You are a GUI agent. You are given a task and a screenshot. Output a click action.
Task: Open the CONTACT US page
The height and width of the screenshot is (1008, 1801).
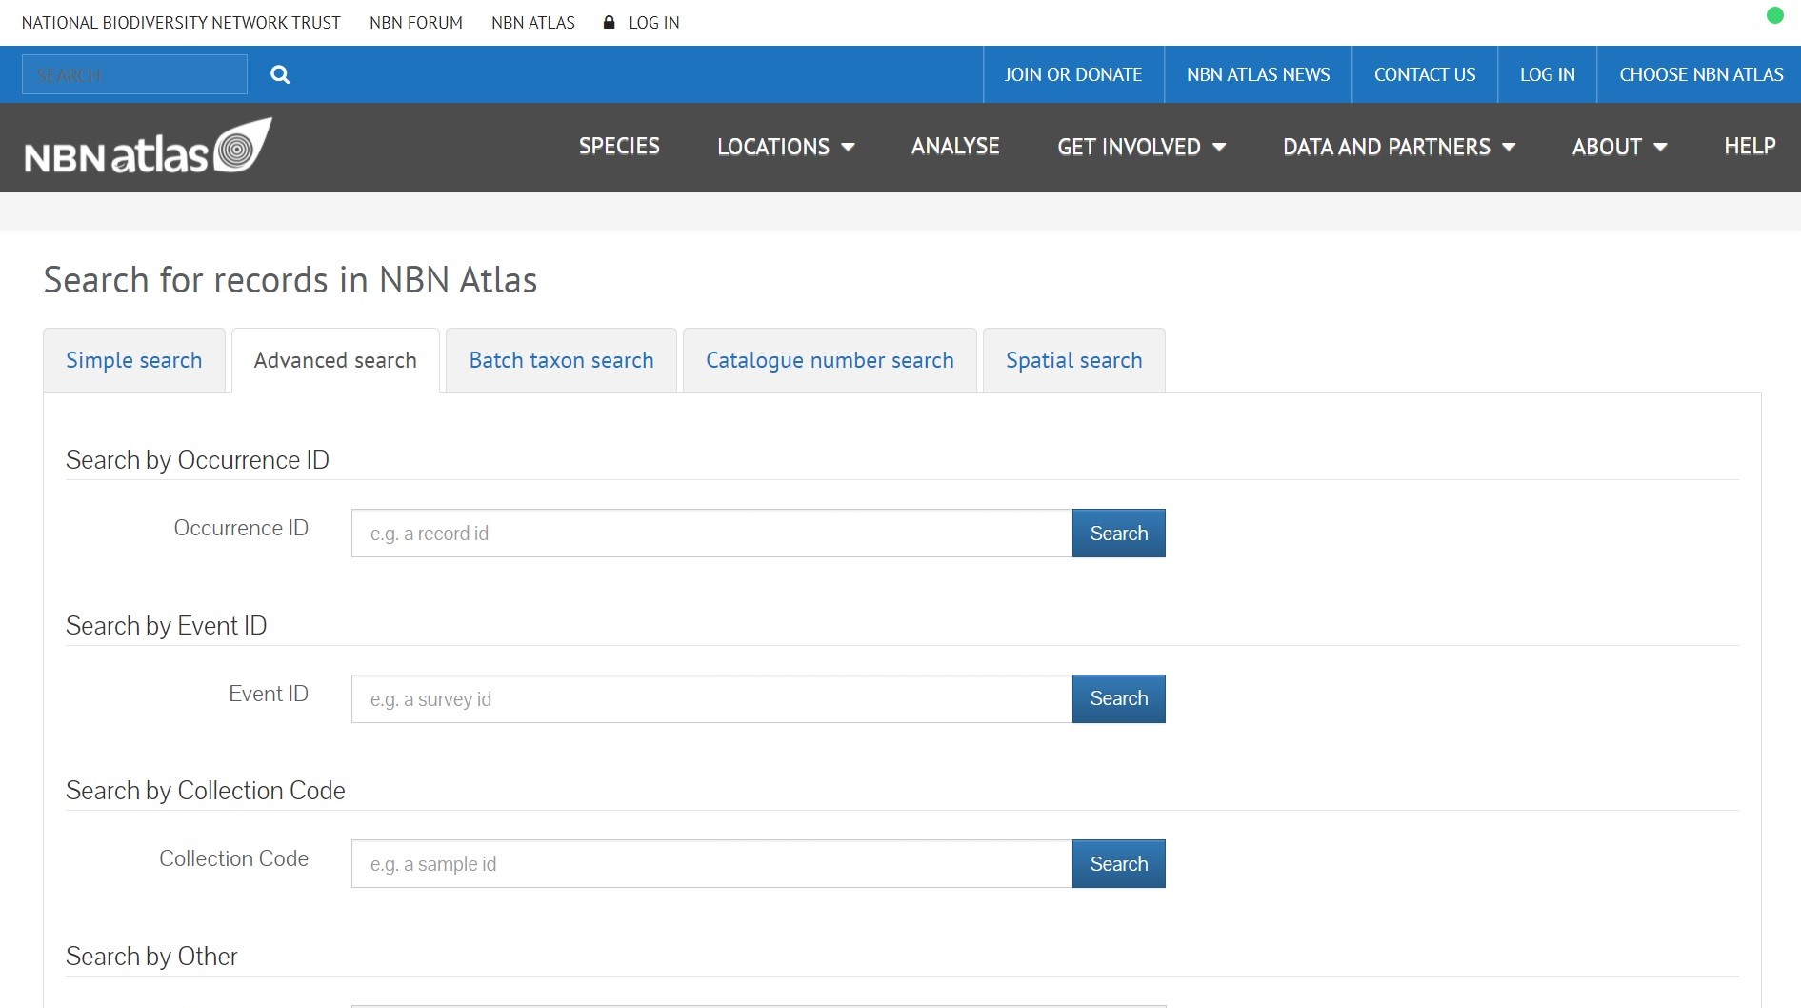coord(1424,73)
